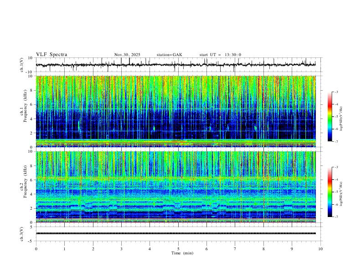This screenshot has height=279, width=361.
Task: Click the ch.1 voltage waveform trace
Action: (x=175, y=65)
